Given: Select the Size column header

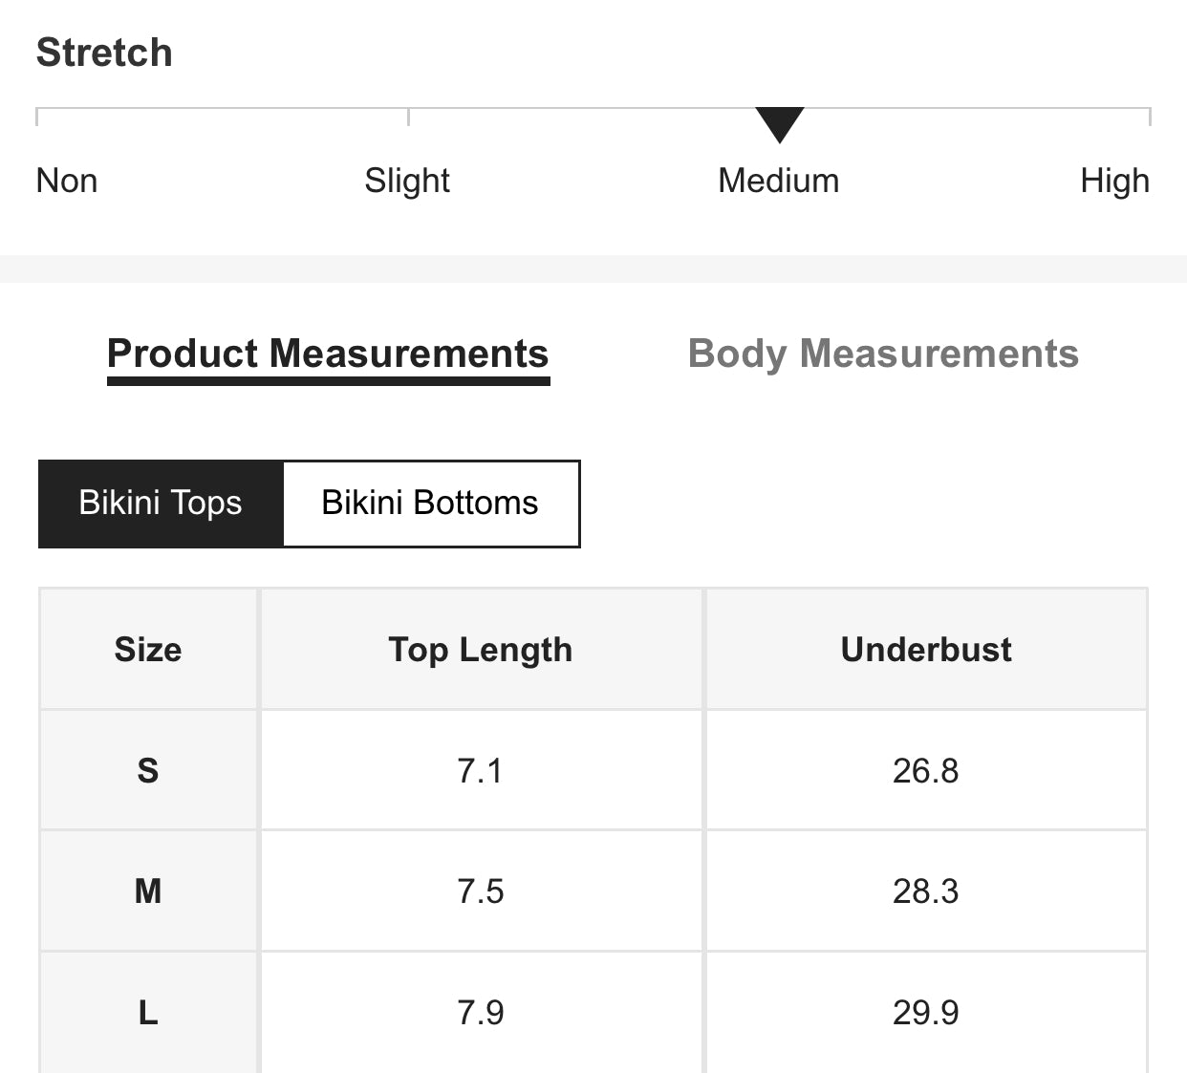Looking at the screenshot, I should 148,649.
